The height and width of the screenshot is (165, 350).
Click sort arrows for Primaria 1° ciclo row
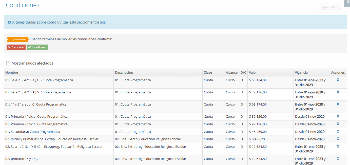tap(338, 116)
